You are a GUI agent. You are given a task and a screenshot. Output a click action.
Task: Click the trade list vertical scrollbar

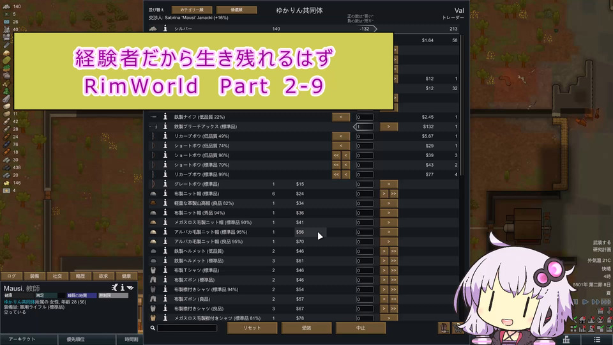click(462, 105)
